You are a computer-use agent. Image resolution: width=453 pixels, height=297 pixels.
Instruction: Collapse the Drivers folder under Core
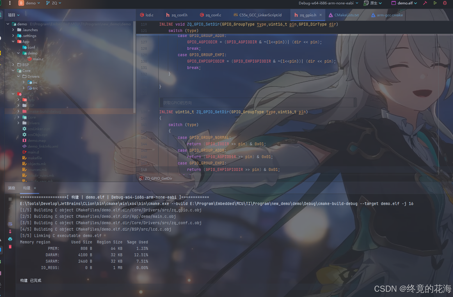click(x=18, y=76)
